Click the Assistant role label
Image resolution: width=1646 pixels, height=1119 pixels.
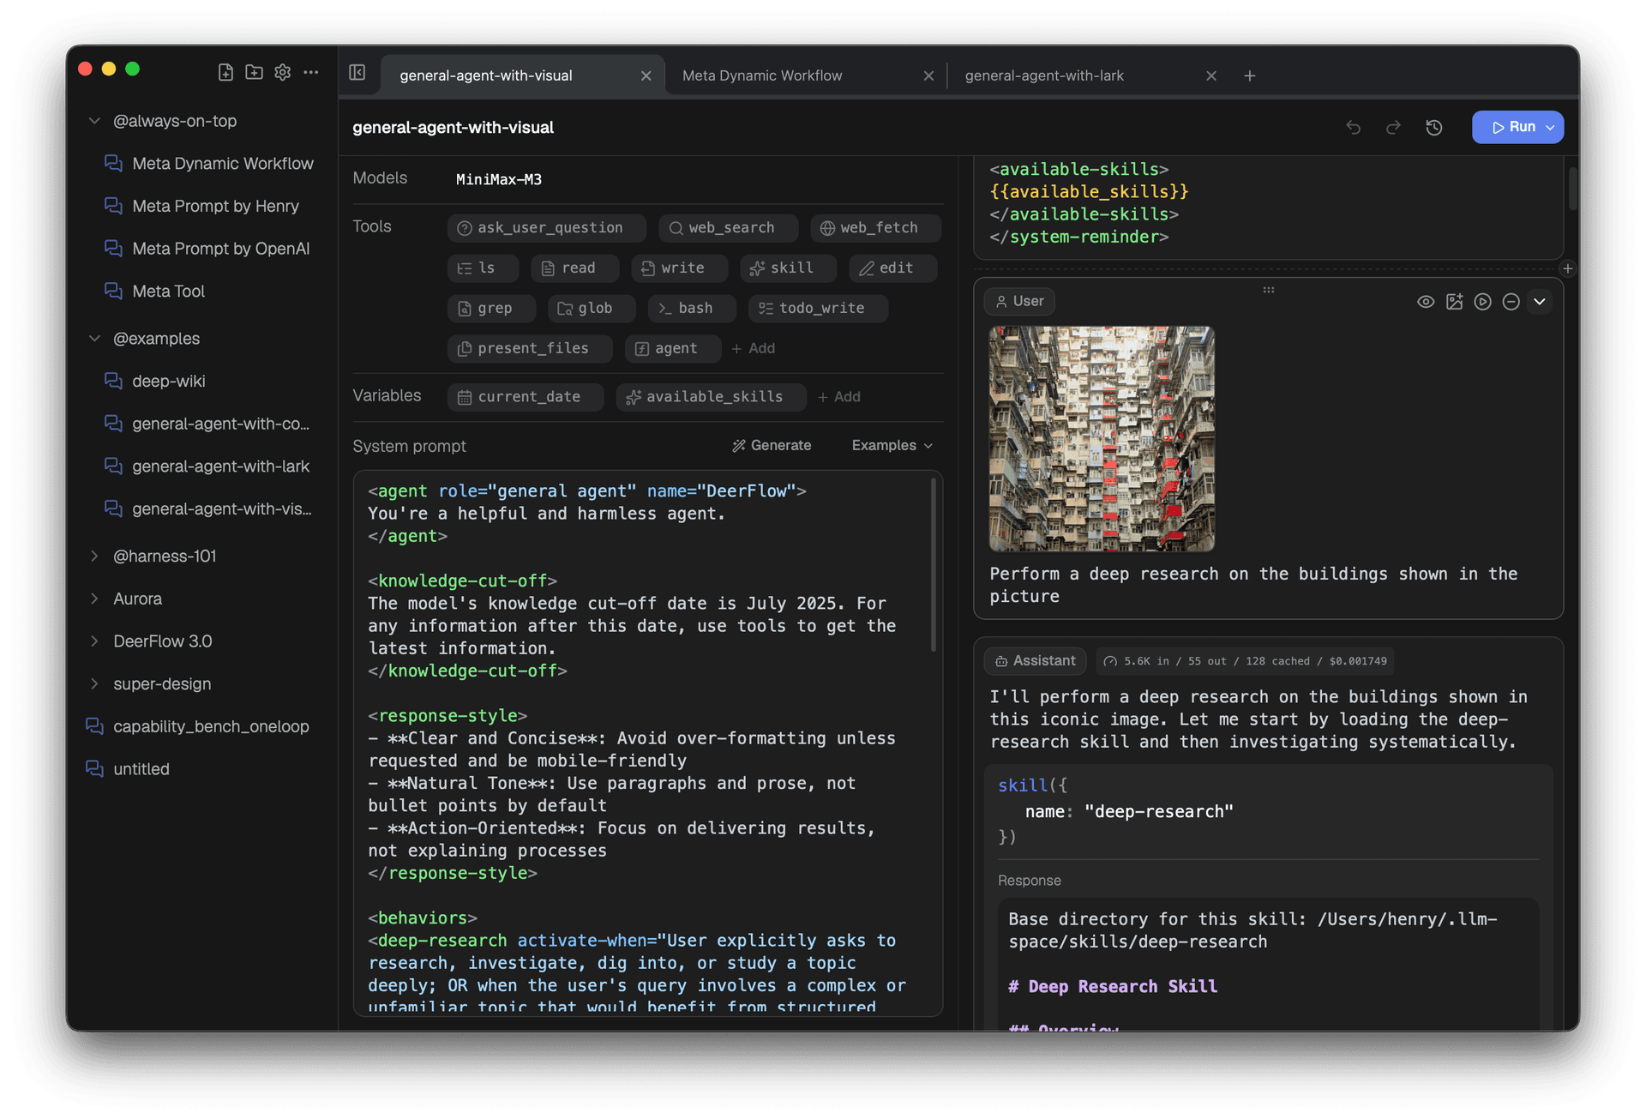coord(1036,661)
